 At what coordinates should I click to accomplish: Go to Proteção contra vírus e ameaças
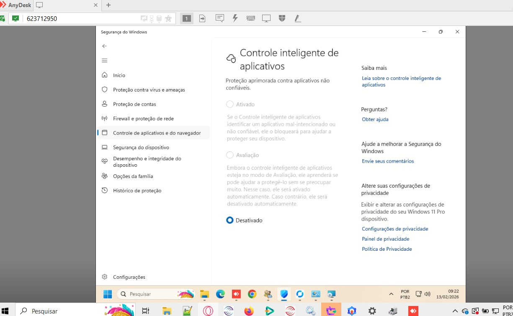click(x=149, y=90)
